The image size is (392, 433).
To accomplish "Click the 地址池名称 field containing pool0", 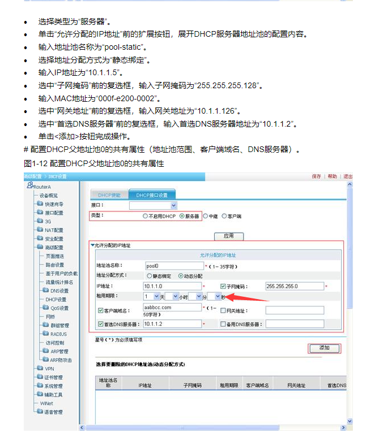I will point(174,266).
